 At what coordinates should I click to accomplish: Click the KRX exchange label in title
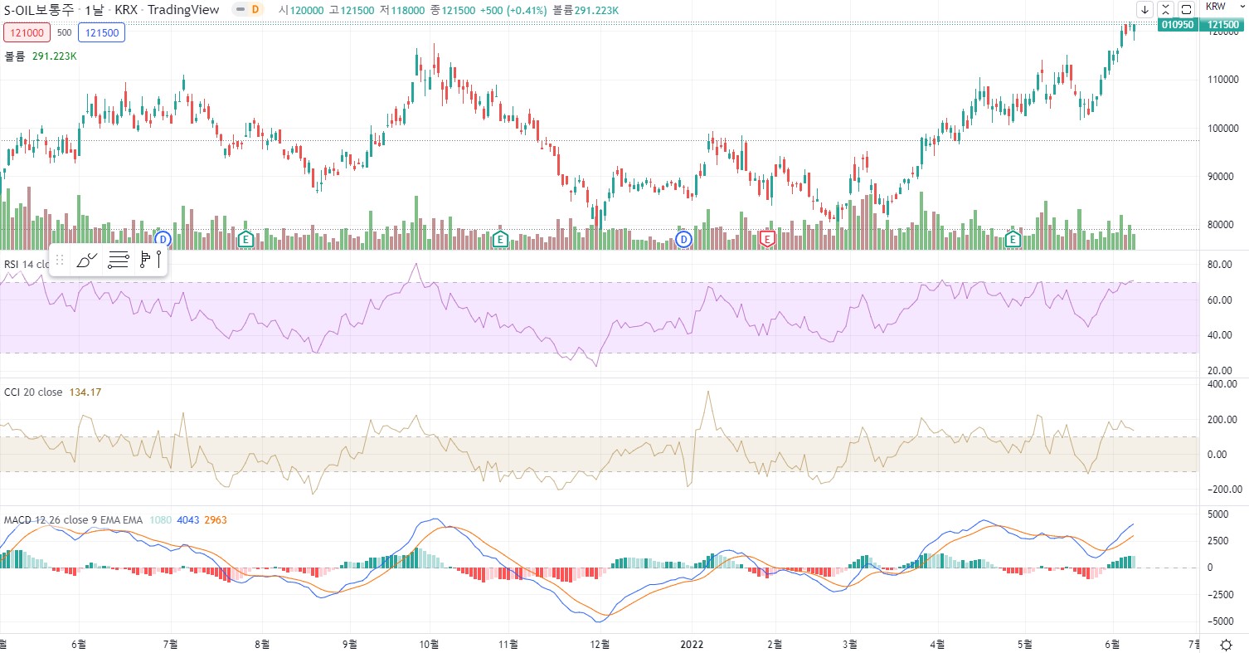coord(126,10)
